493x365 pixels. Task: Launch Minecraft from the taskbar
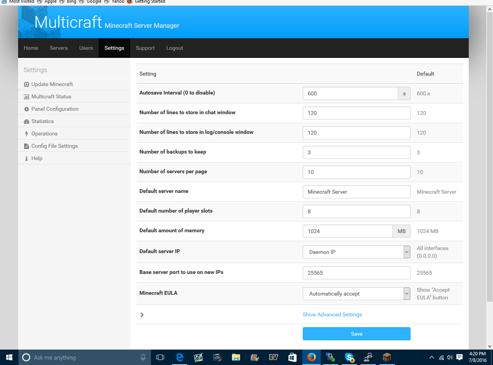[387, 357]
